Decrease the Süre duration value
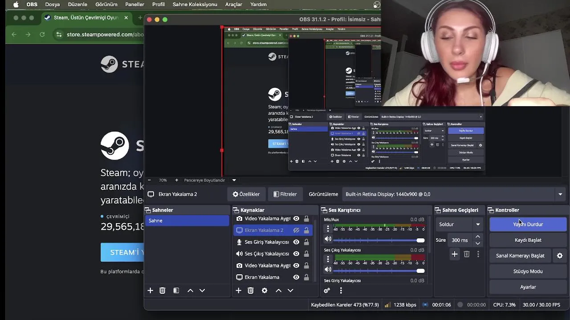 pyautogui.click(x=478, y=243)
